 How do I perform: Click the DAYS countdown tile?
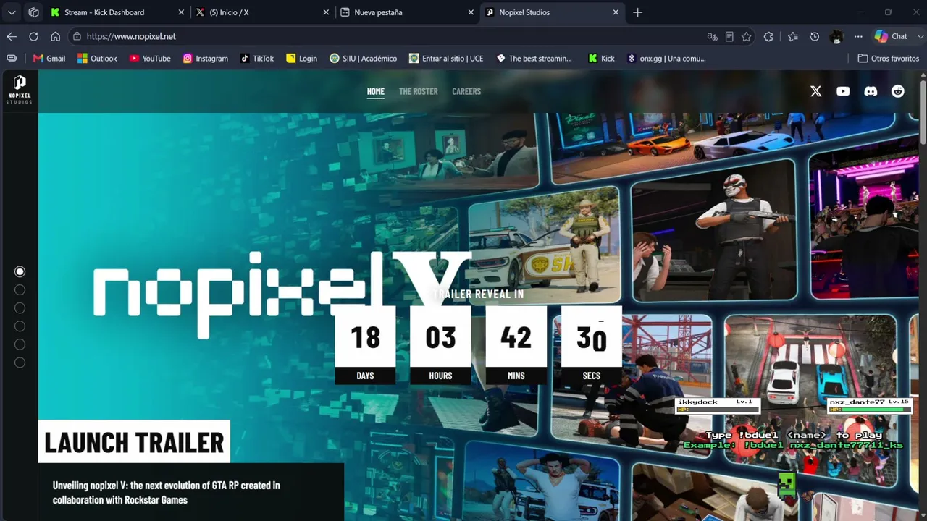coord(365,344)
